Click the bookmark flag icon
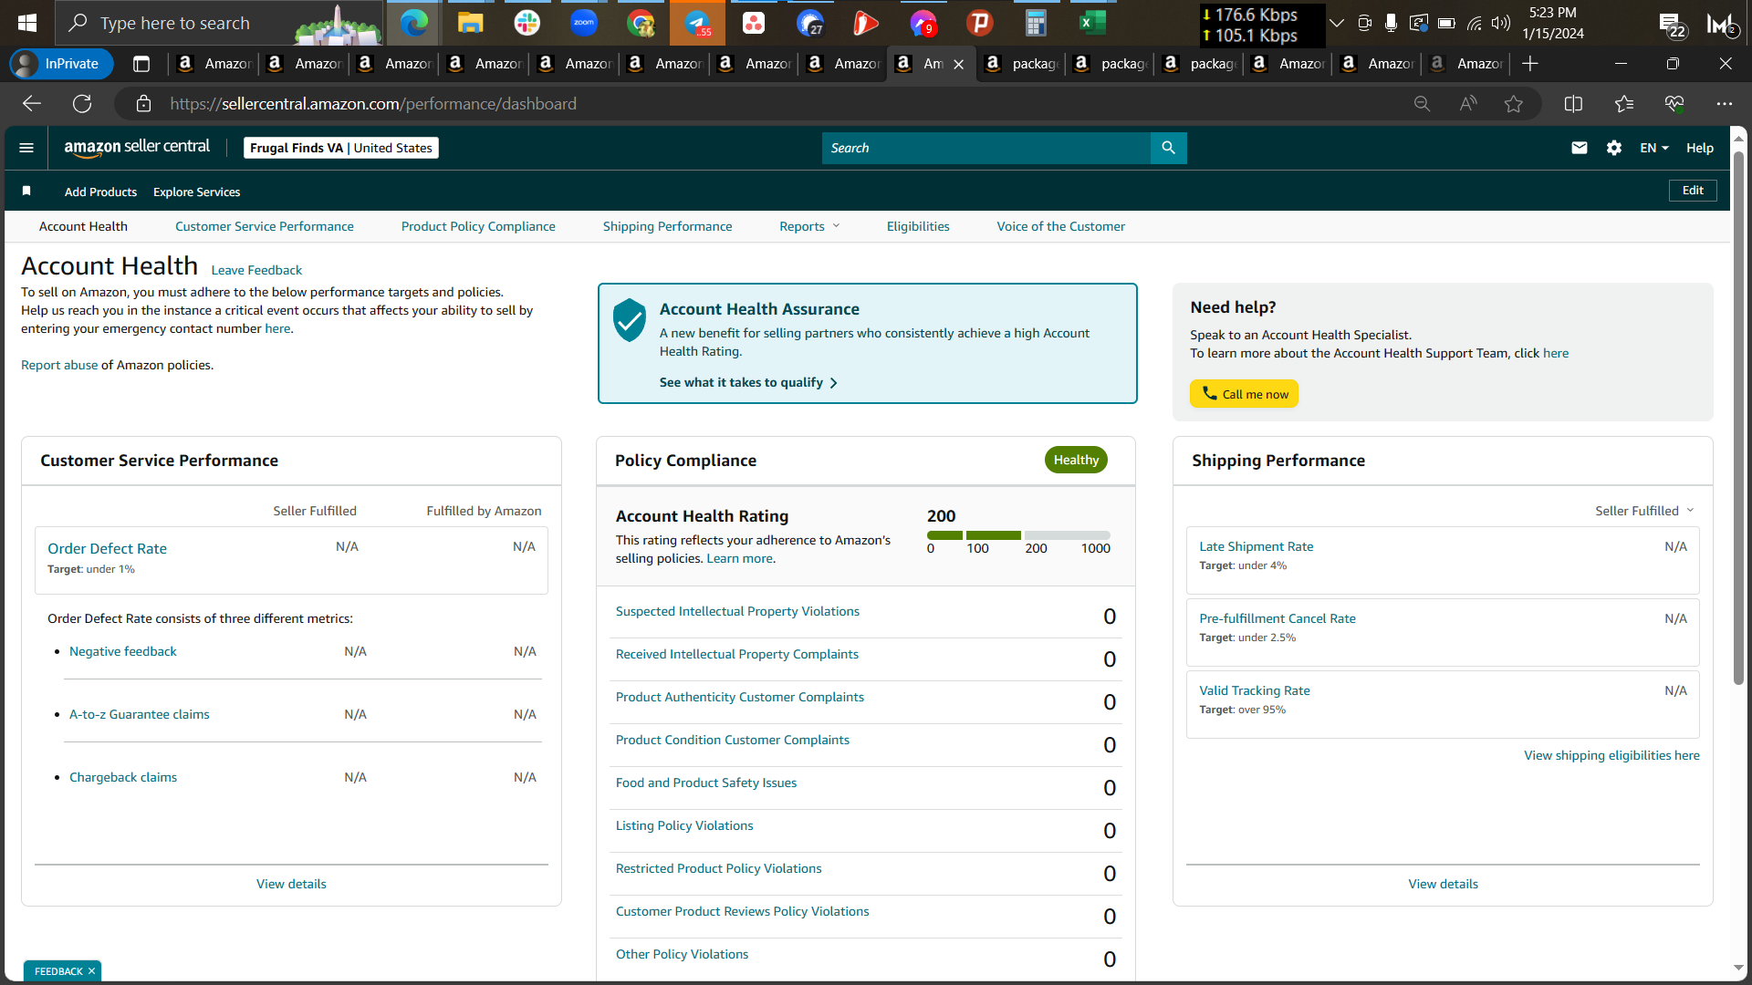The width and height of the screenshot is (1752, 985). pyautogui.click(x=26, y=191)
